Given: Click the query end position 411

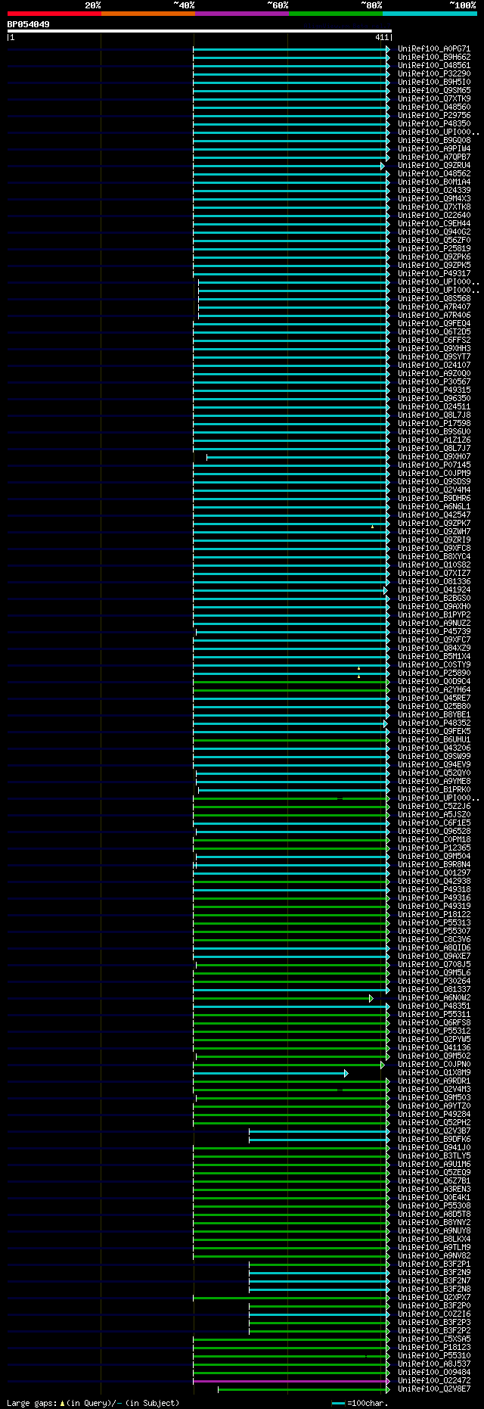Looking at the screenshot, I should pyautogui.click(x=381, y=37).
